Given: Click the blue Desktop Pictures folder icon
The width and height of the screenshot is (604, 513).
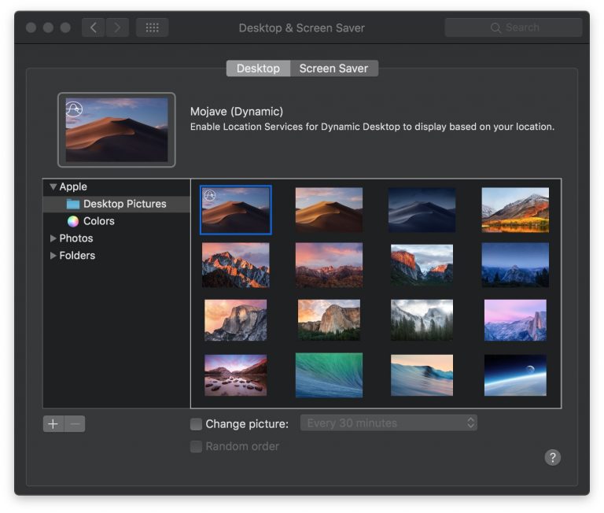Looking at the screenshot, I should tap(73, 204).
